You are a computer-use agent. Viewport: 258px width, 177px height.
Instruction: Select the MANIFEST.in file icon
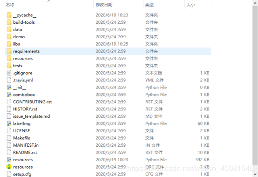coord(9,145)
